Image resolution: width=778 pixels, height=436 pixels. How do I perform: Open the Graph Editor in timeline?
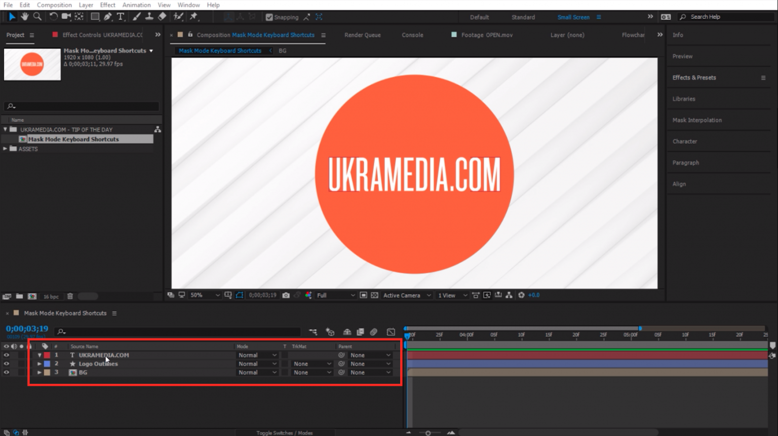[x=391, y=332]
